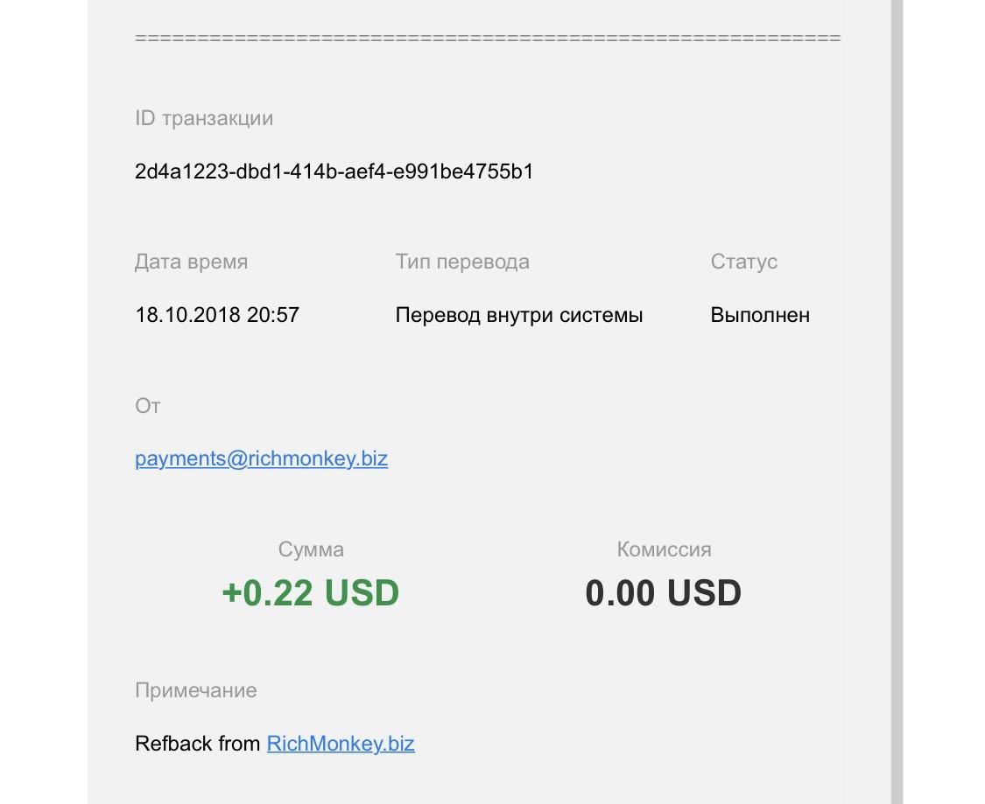Click the gray vertical bar on the right edge
This screenshot has width=985, height=804.
click(897, 402)
